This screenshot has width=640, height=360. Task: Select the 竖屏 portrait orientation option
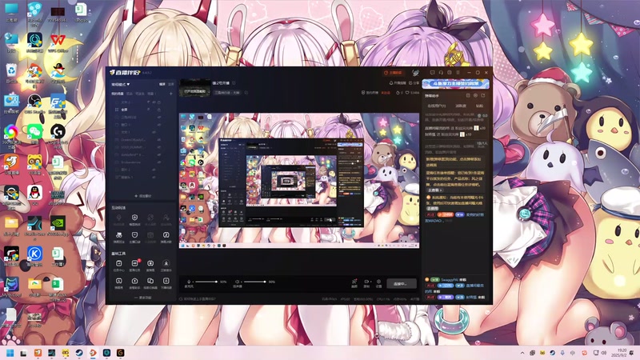tap(170, 84)
